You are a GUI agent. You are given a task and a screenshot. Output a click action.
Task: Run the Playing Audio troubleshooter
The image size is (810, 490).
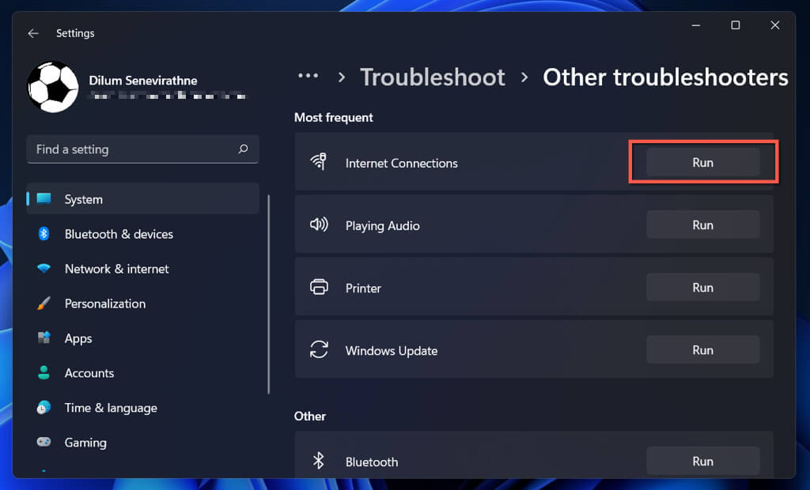pos(702,225)
